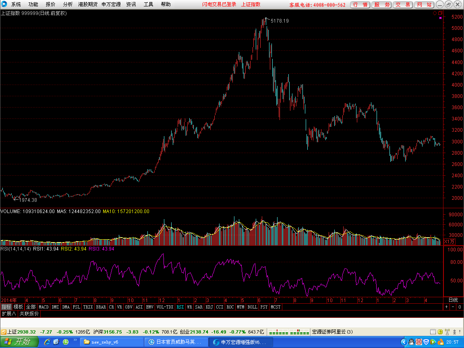Click the 服务 button
464x348 pixels.
(382, 5)
